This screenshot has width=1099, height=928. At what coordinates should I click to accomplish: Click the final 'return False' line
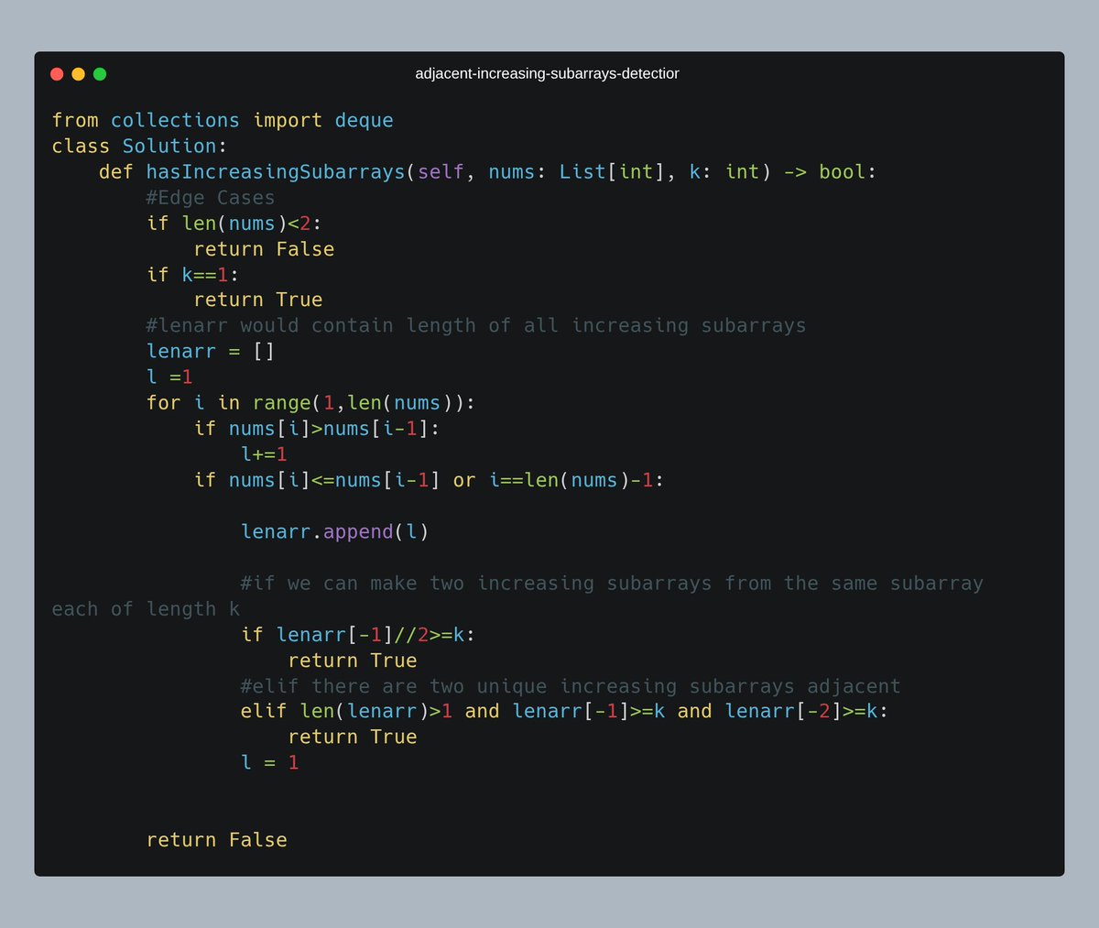(x=217, y=839)
